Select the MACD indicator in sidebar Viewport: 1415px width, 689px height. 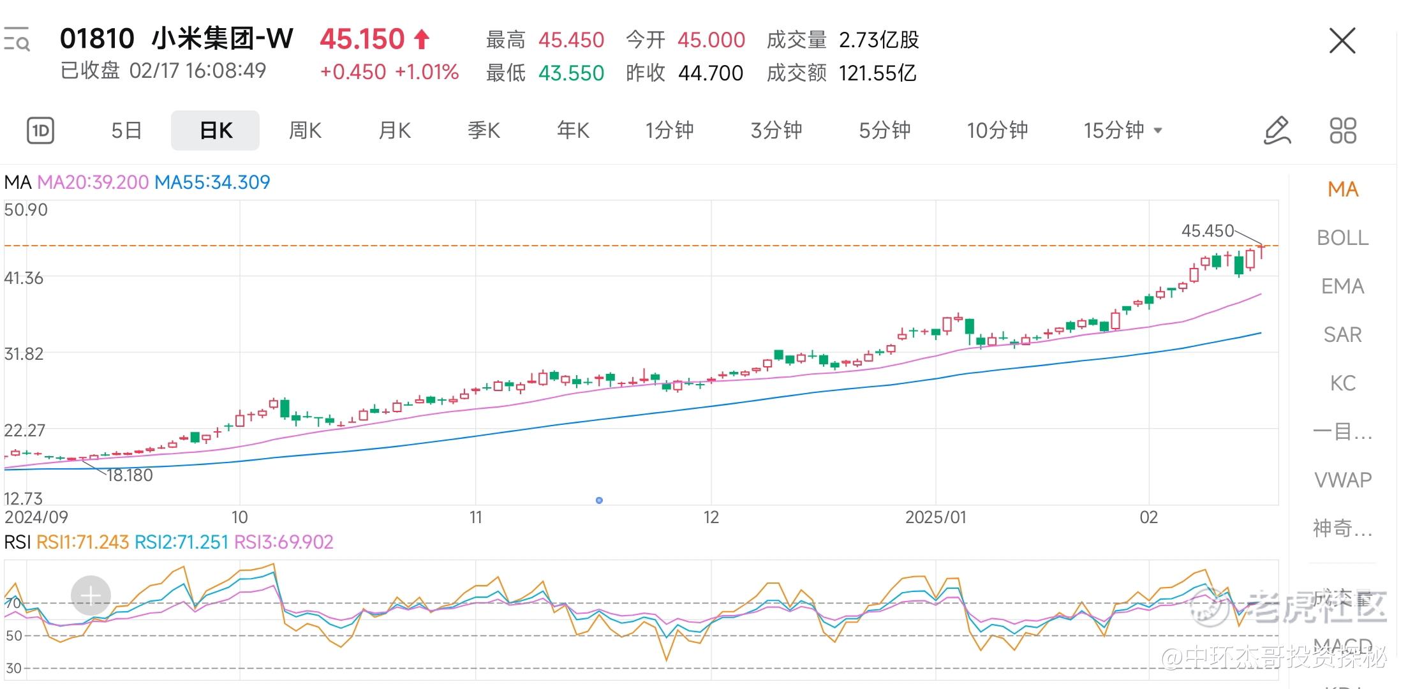(x=1343, y=646)
